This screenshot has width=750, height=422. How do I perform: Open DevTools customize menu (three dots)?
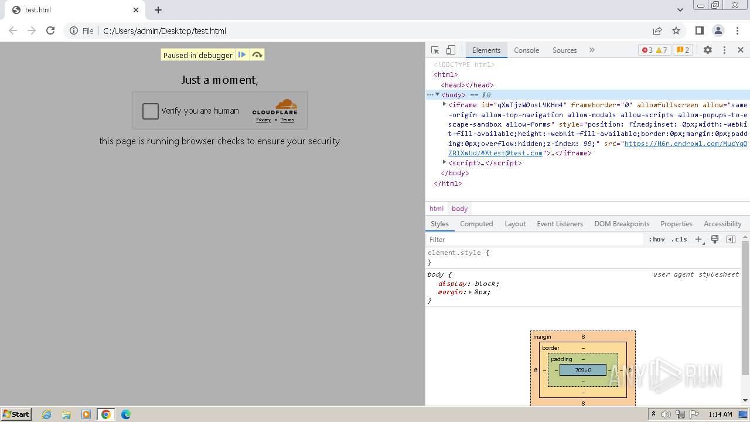coord(724,50)
